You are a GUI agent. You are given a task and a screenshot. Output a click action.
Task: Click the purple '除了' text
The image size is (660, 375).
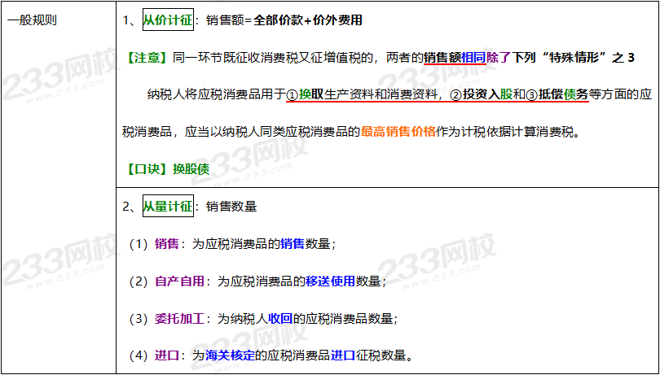(499, 58)
